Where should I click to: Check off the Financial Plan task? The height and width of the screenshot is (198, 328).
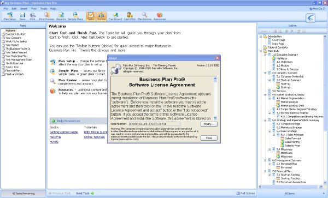coord(3,70)
